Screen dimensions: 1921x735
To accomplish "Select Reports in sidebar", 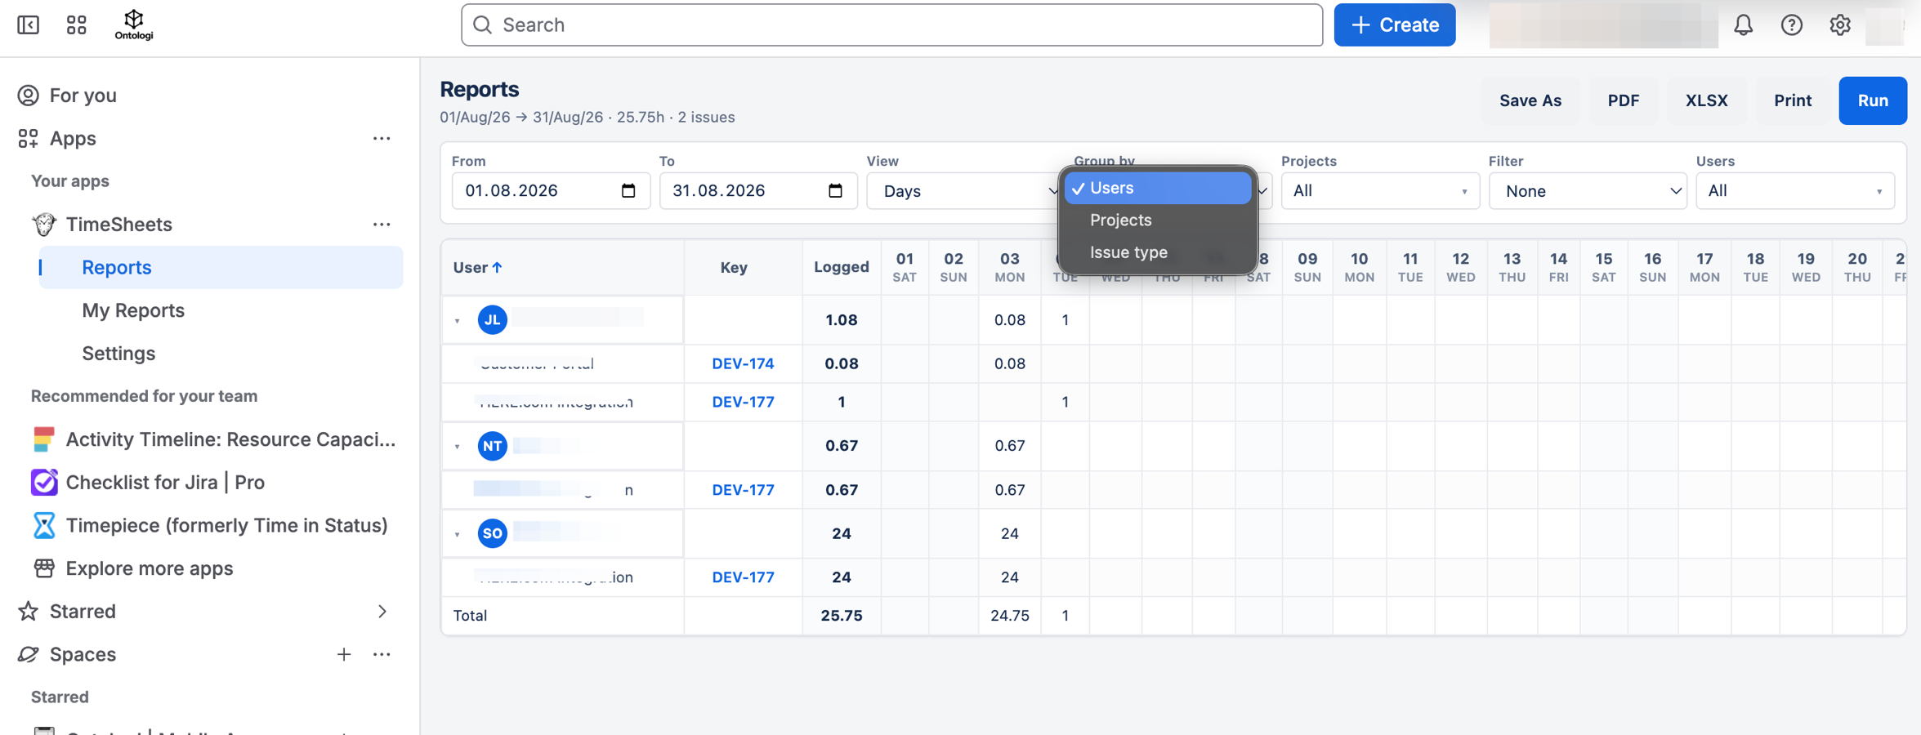I will coord(221,267).
